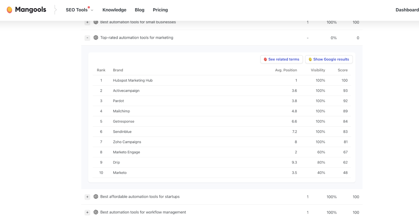This screenshot has width=419, height=217.
Task: Click Best affordable automation tools for startups text
Action: click(140, 197)
